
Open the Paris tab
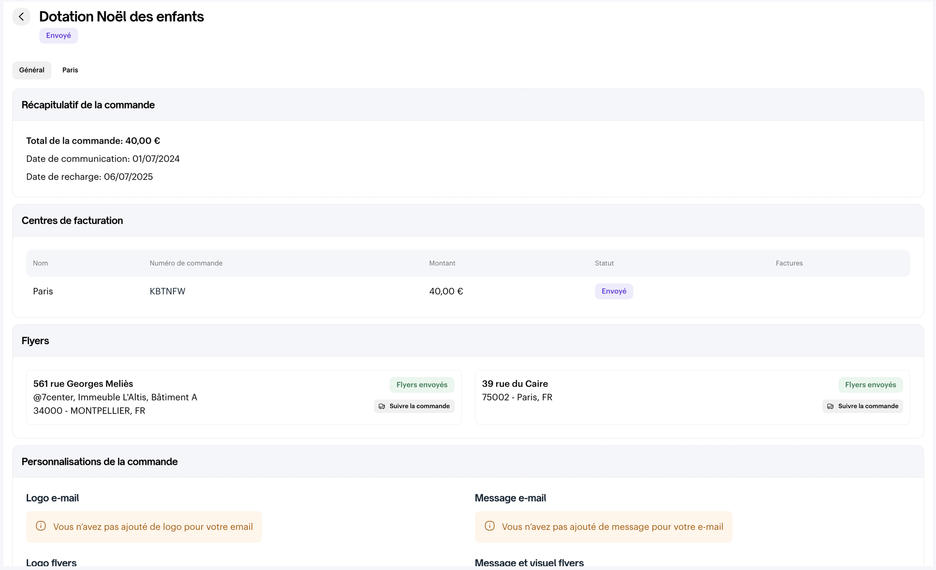tap(70, 70)
